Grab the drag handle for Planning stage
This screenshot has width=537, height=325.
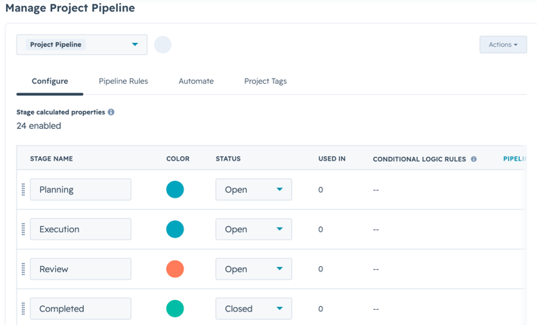pos(23,189)
